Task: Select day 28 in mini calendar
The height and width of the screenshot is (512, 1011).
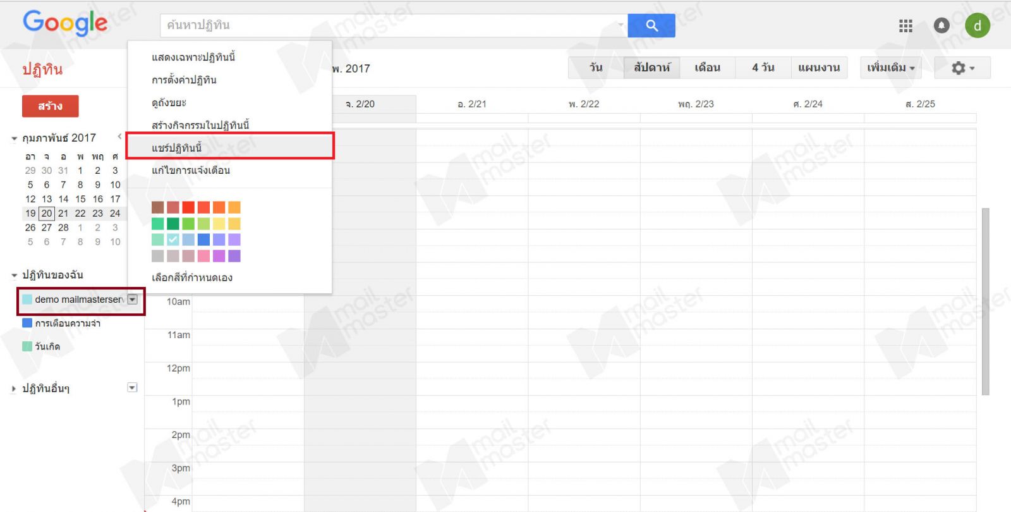Action: (63, 228)
